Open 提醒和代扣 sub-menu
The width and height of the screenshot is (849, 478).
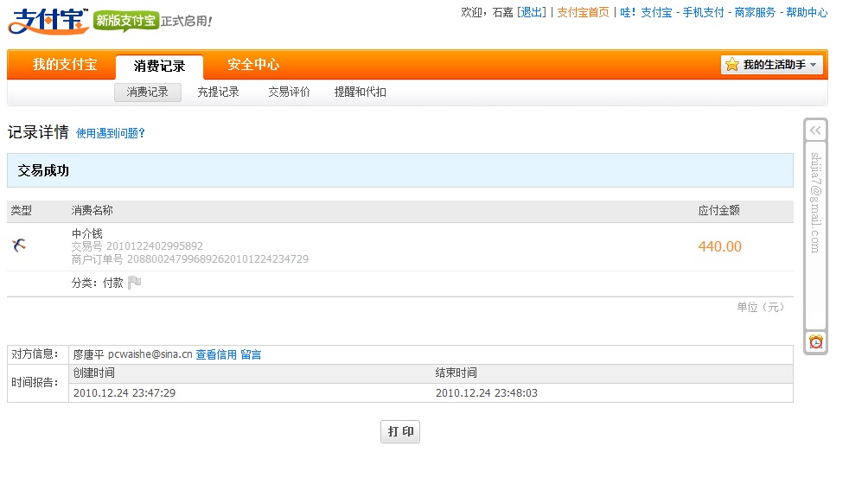[360, 92]
